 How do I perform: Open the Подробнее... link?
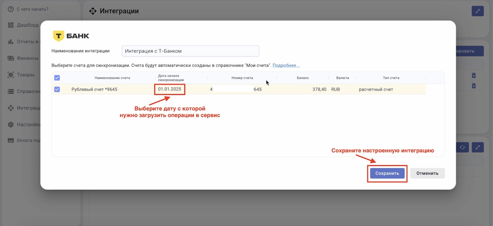point(286,65)
